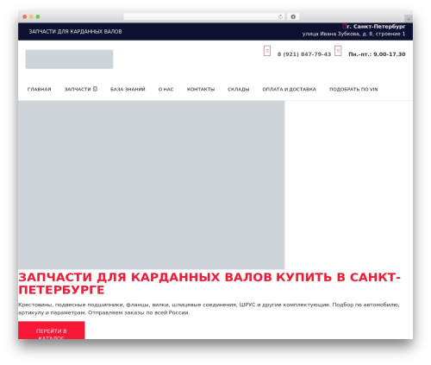Screen dimensions: 431x365
Task: Click the browser extension icon beside address bar
Action: coord(293,16)
